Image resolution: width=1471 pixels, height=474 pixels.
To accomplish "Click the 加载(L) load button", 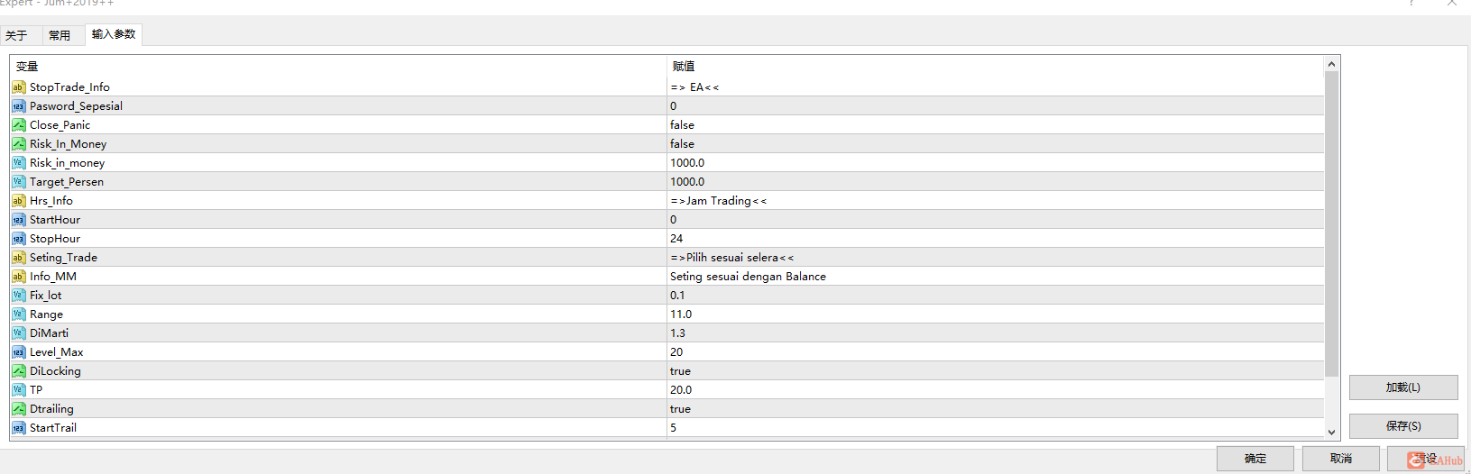I will [1403, 387].
